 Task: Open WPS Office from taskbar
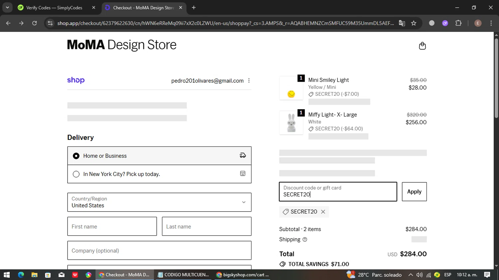pos(75,275)
